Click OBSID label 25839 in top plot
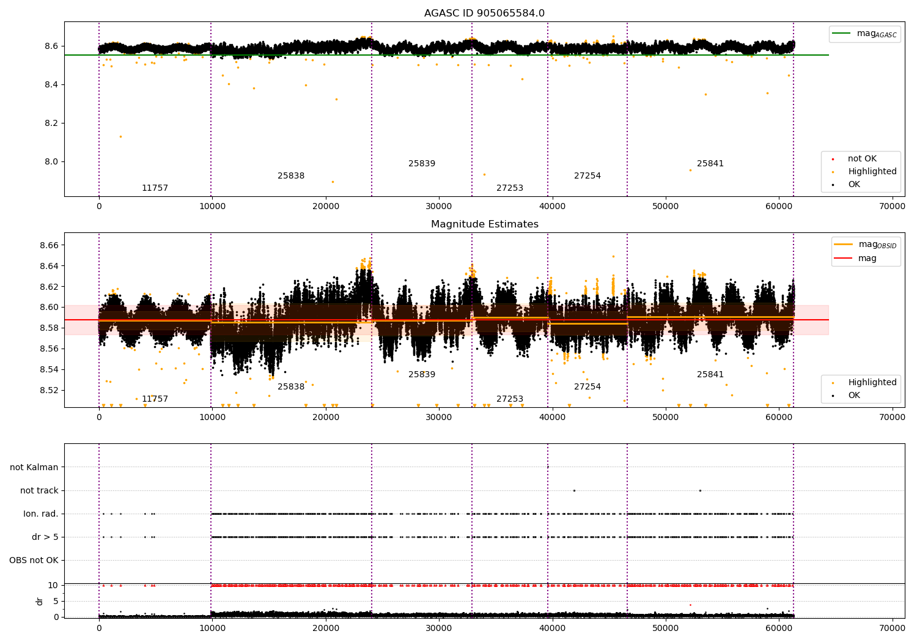 [x=422, y=164]
